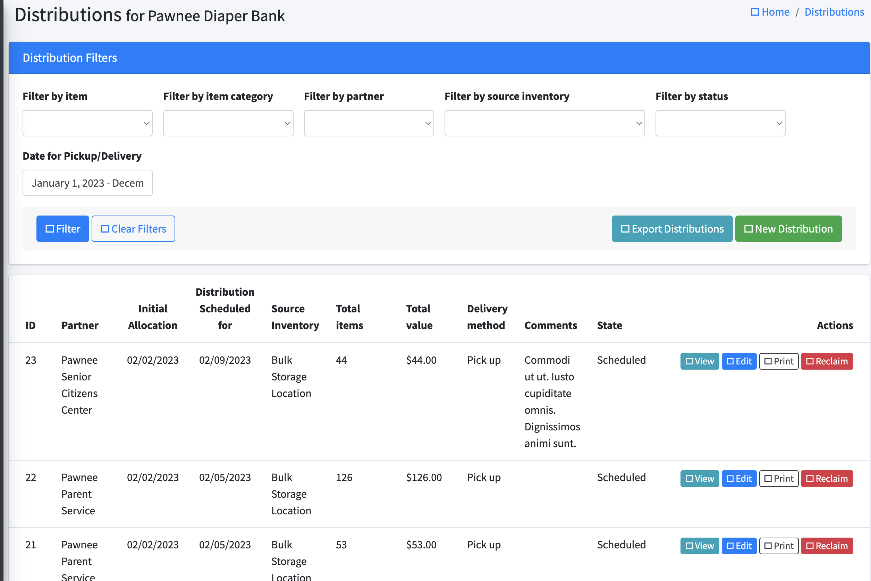Expand Filter by source inventory dropdown
The width and height of the screenshot is (871, 581).
coord(544,123)
